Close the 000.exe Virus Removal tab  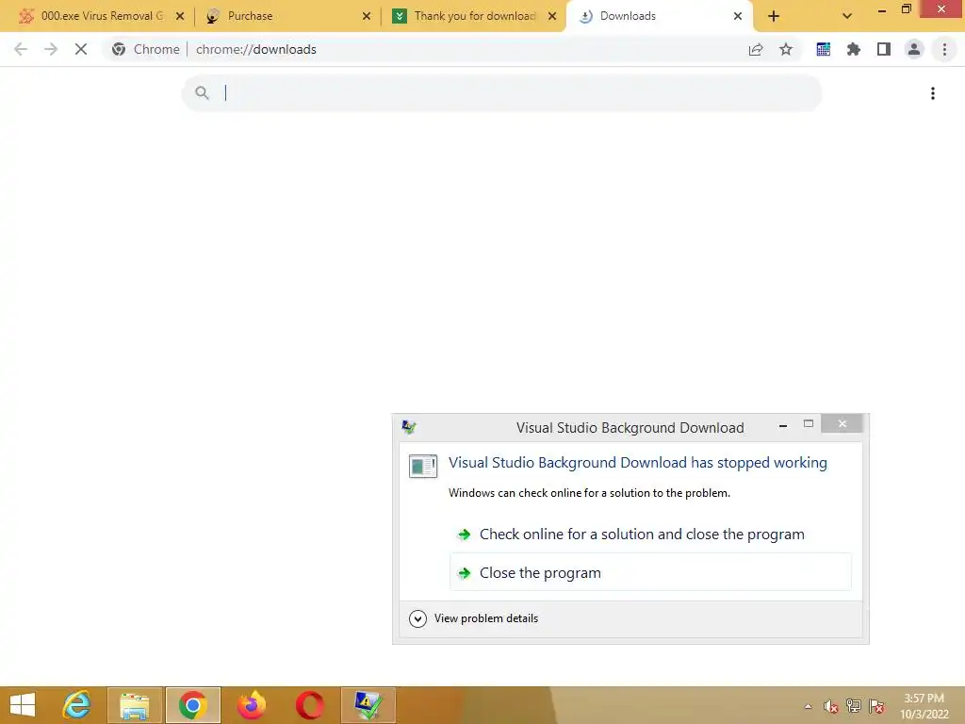[x=180, y=16]
